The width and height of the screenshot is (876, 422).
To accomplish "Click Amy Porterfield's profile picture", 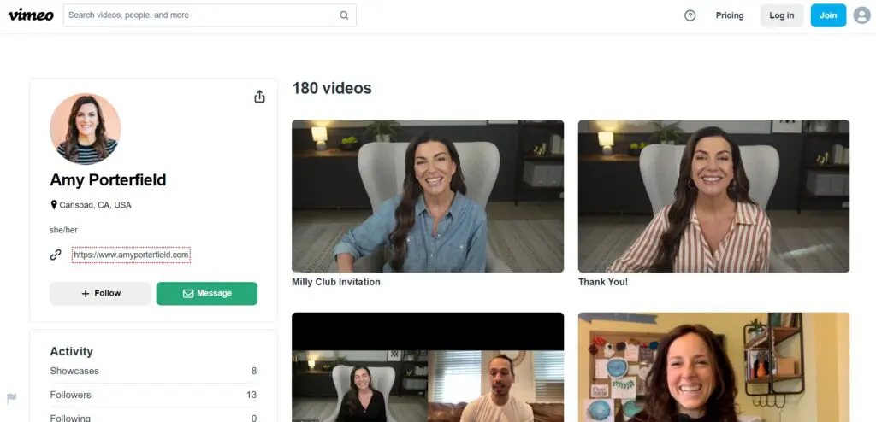I will (x=85, y=129).
